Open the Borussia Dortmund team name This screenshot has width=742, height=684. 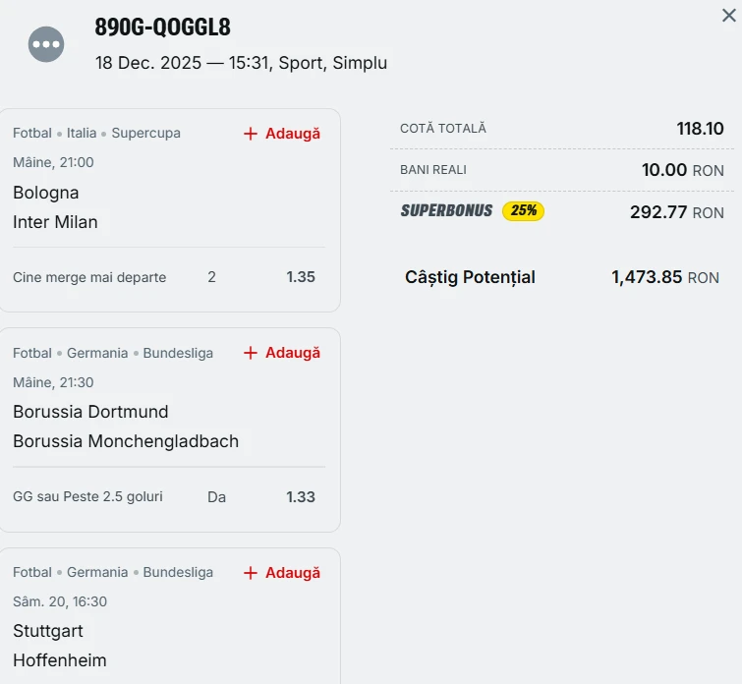90,412
